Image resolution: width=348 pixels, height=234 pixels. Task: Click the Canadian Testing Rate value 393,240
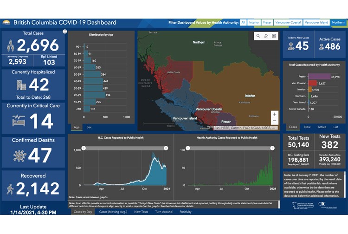click(x=330, y=159)
